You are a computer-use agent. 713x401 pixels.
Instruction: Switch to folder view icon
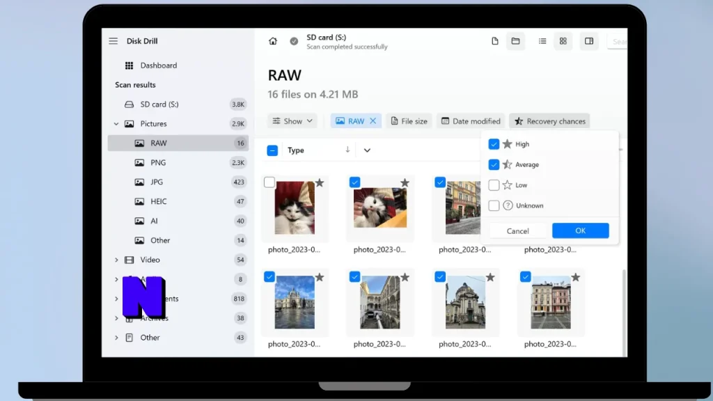point(515,41)
